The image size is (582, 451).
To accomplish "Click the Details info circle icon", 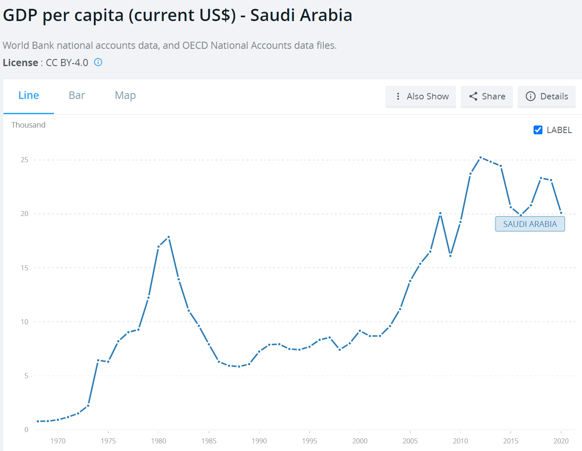I will (531, 96).
